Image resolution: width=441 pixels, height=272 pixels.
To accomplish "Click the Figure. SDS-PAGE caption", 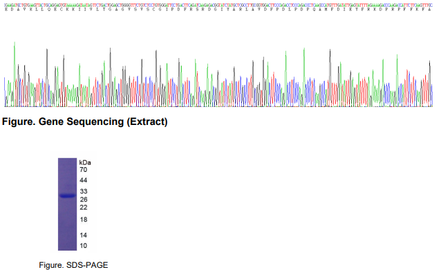I will (73, 265).
